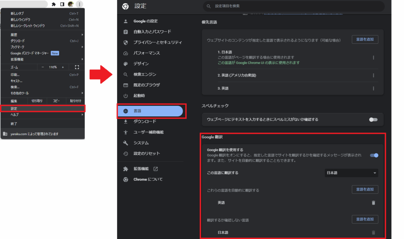Click the 設定のリセット history icon

click(x=125, y=154)
